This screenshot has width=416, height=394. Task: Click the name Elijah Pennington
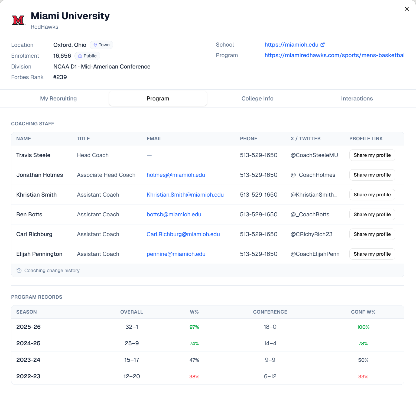[x=39, y=254]
